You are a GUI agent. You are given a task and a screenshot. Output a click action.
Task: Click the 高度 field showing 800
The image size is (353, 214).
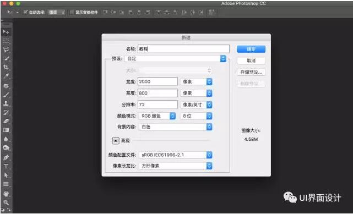click(x=158, y=93)
